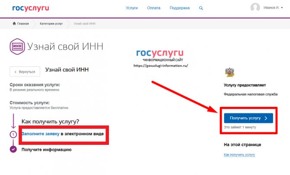This screenshot has height=175, width=290.
Task: Click the ИНН hexagon service icon
Action: 17,46
